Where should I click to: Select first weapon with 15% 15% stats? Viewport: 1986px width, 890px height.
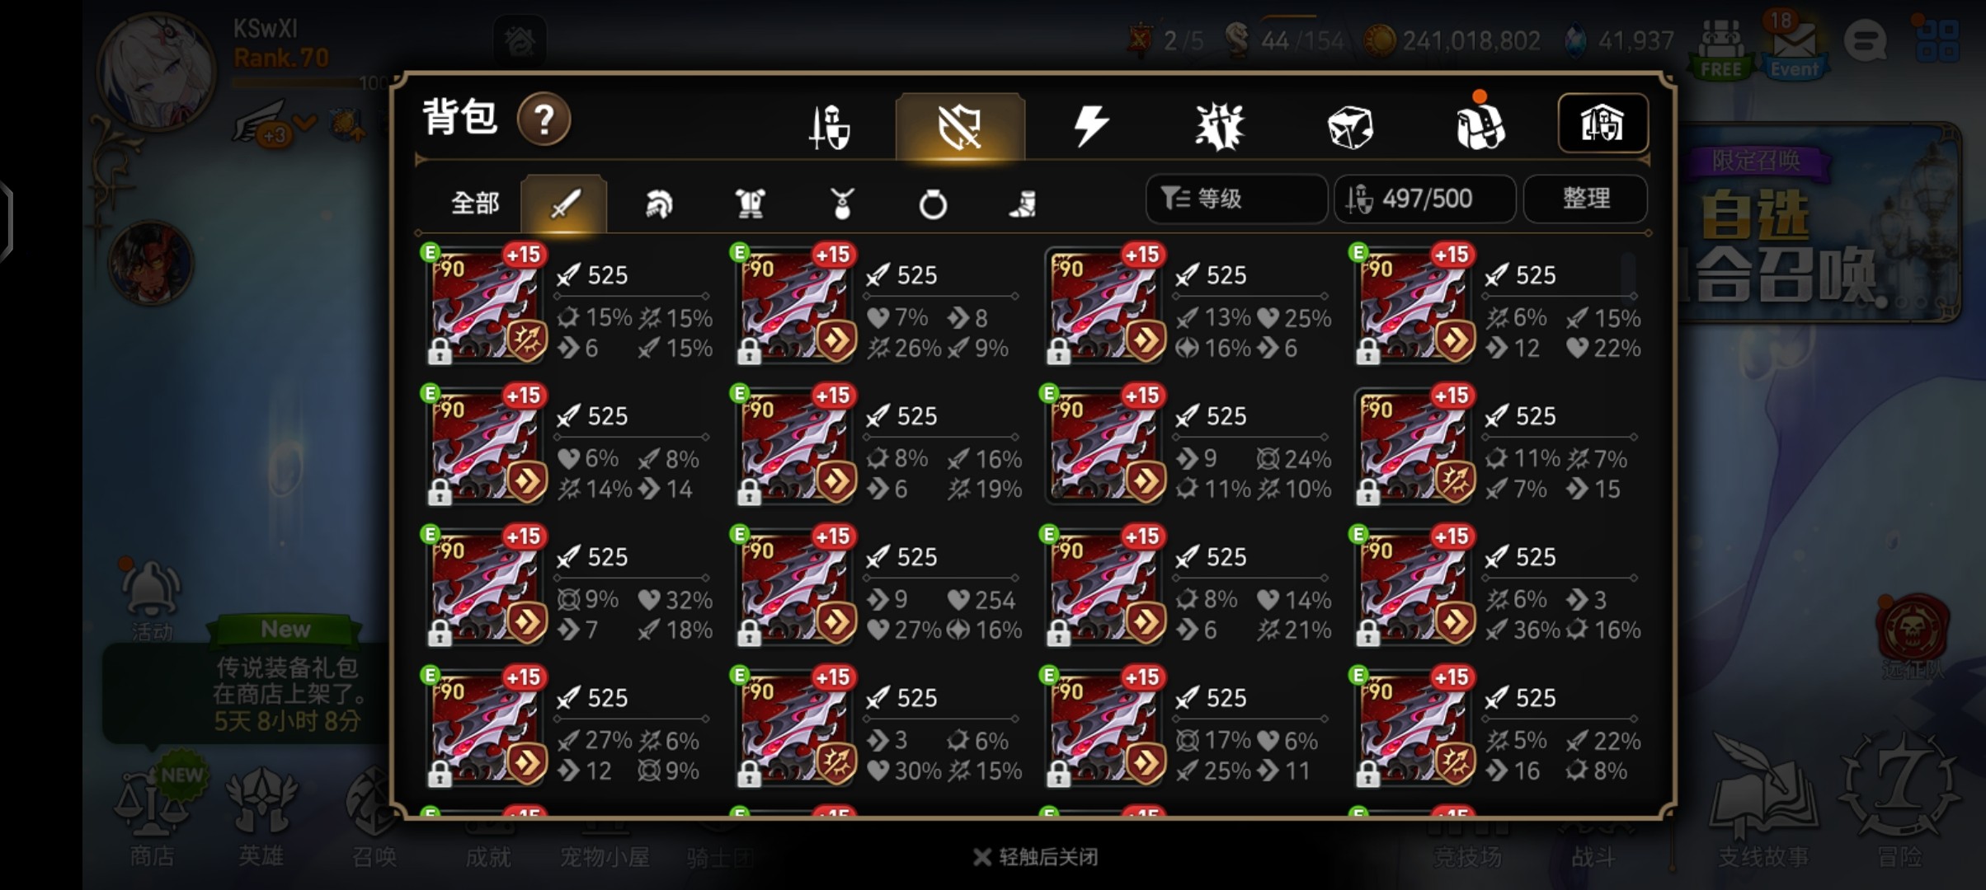(569, 303)
